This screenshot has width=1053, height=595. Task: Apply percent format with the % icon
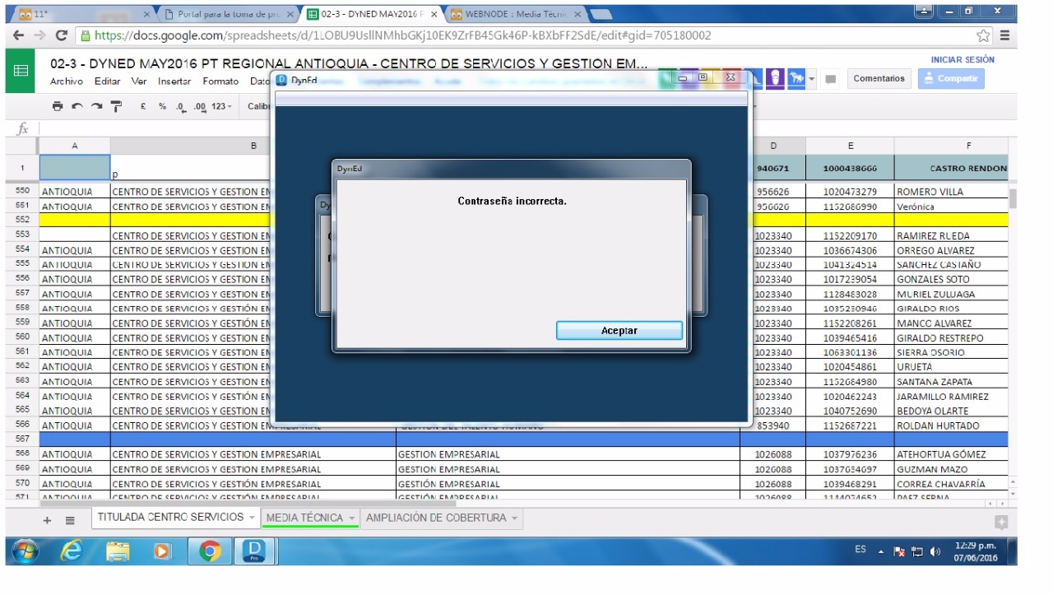coord(162,106)
